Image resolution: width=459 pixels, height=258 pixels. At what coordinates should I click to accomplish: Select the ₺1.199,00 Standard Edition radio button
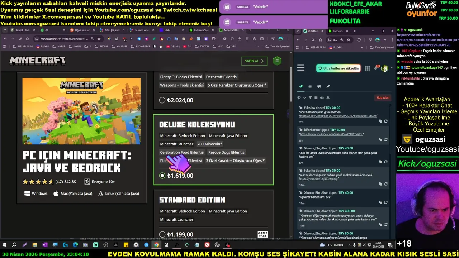(162, 235)
